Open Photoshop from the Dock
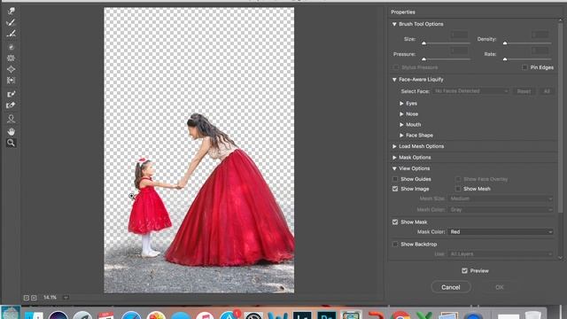Viewport: 567px width, 319px height. pyautogui.click(x=327, y=315)
